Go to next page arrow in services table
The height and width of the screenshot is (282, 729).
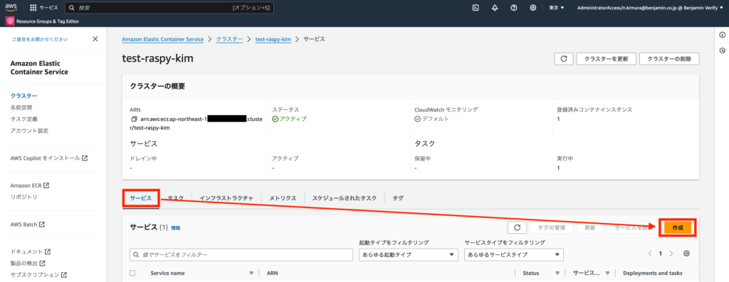(x=671, y=254)
